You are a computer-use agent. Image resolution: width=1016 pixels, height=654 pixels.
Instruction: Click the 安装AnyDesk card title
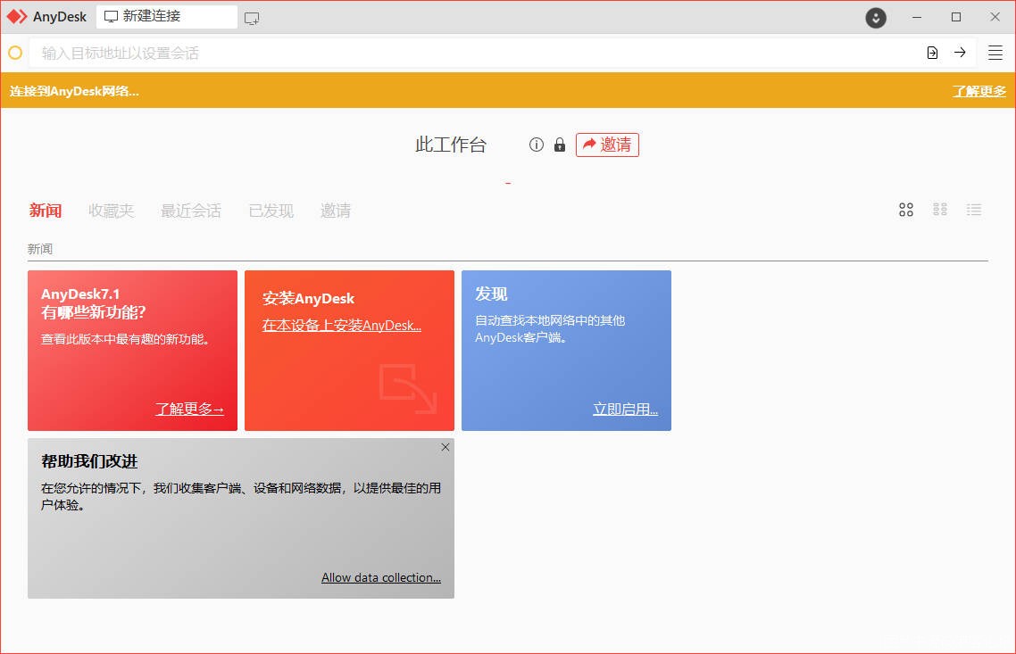[x=308, y=299]
